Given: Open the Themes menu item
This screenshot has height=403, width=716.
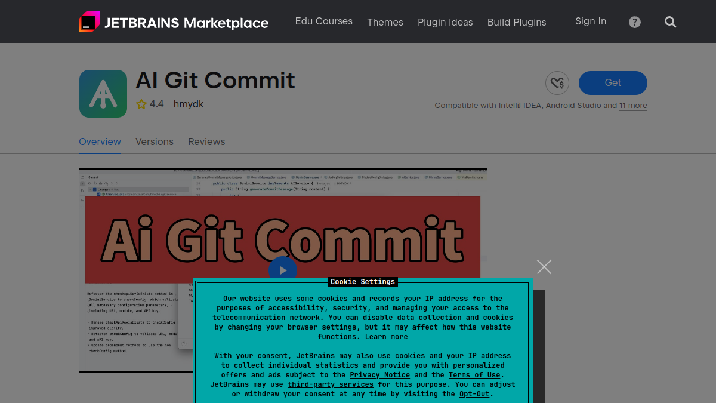Looking at the screenshot, I should (385, 22).
